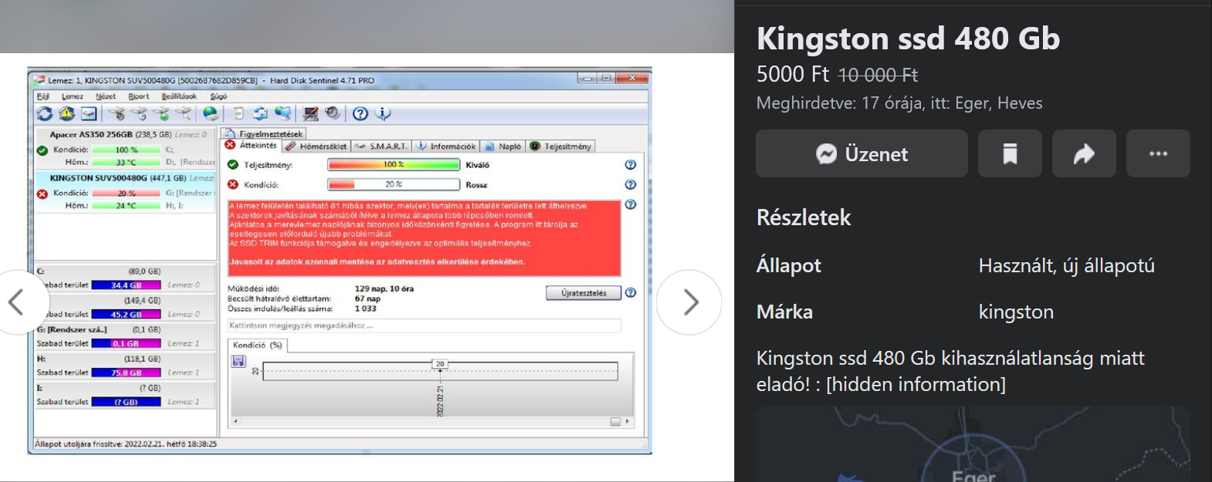The height and width of the screenshot is (482, 1212).
Task: Click the status bar text 'Állapot utoljára frissítve'
Action: tap(126, 444)
